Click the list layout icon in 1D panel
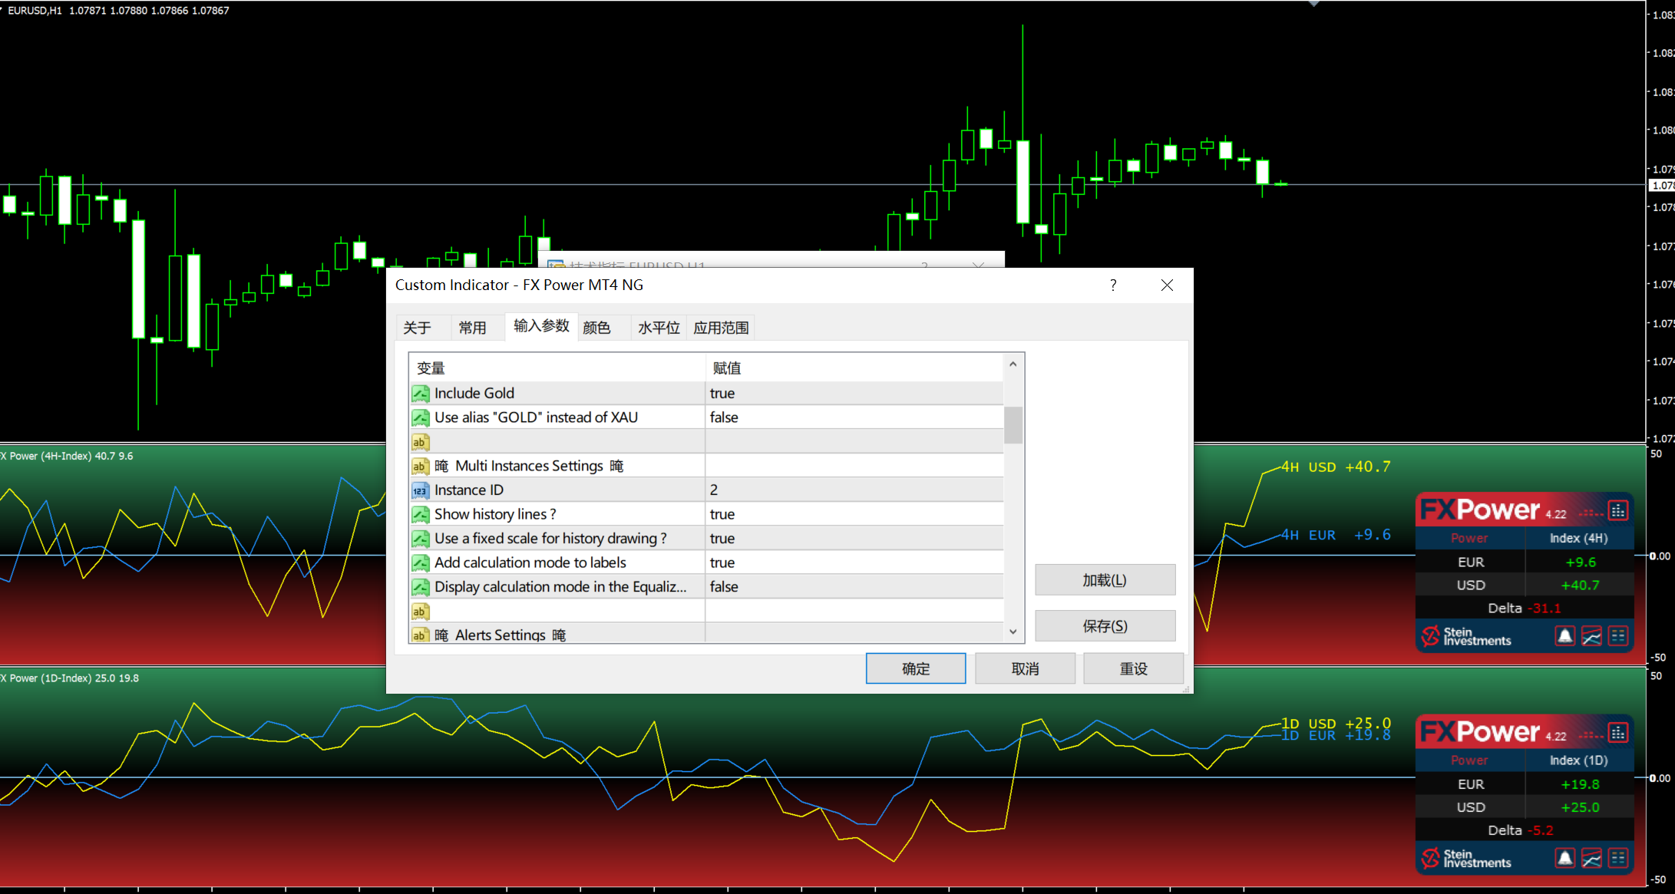 [1618, 858]
